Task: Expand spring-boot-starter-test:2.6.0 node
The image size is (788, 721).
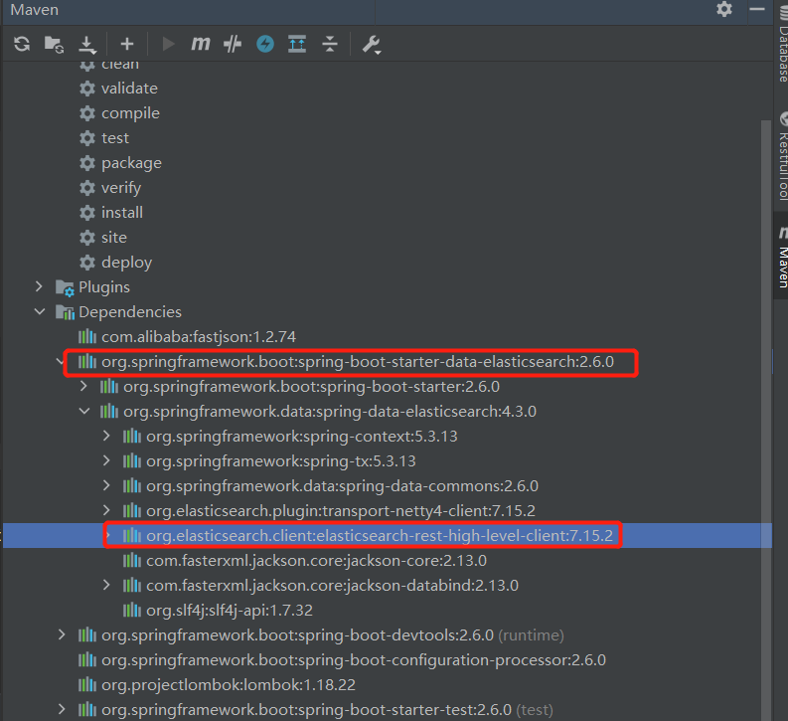Action: click(62, 709)
